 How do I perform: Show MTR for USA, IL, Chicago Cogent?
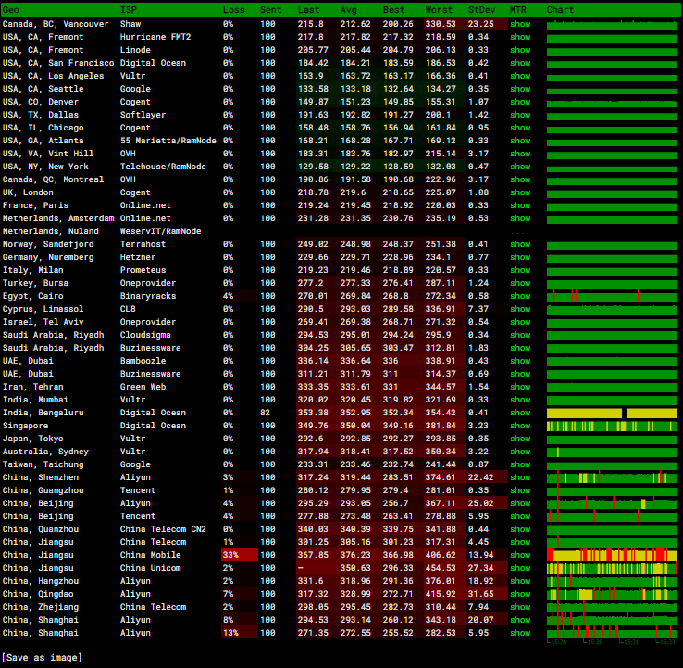coord(520,128)
